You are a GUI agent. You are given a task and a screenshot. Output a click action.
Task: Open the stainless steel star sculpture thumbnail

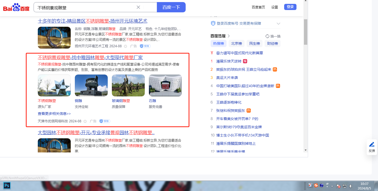[x=54, y=86]
